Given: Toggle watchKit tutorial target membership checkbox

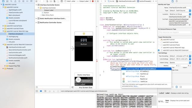Looking at the screenshot, I should pyautogui.click(x=159, y=40).
